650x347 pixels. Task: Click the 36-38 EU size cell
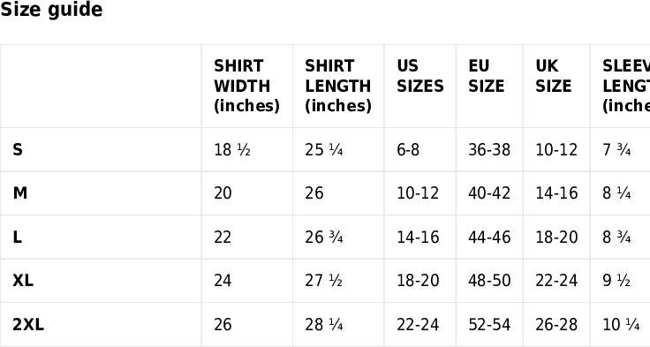tap(489, 150)
